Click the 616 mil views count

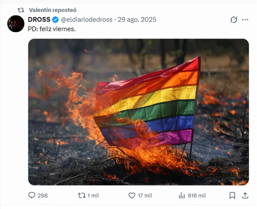click(197, 196)
